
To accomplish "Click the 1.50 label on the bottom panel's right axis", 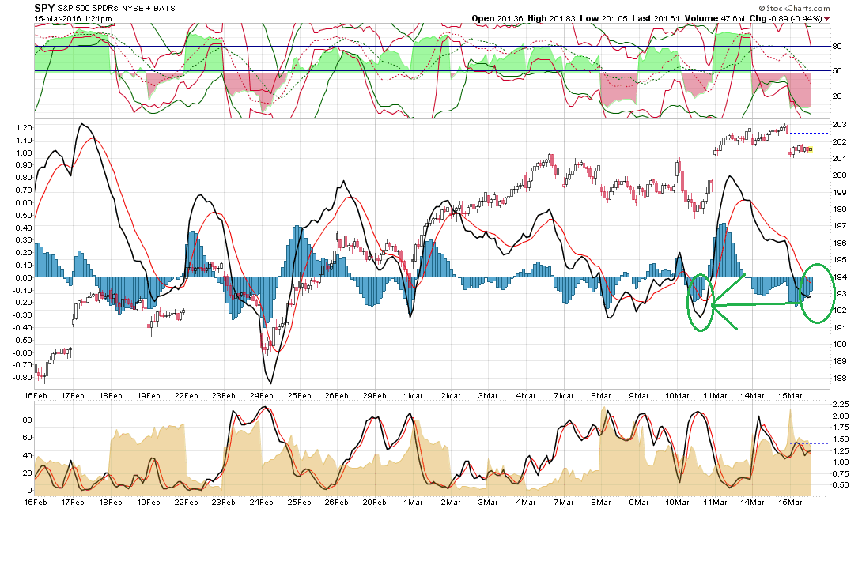I will pos(839,439).
